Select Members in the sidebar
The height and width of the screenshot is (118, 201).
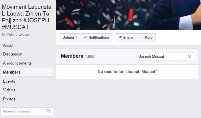pos(12,72)
